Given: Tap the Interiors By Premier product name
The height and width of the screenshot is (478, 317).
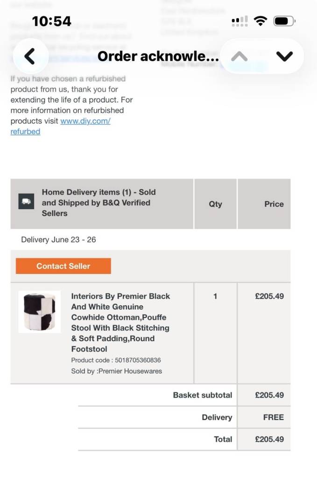Looking at the screenshot, I should point(121,323).
